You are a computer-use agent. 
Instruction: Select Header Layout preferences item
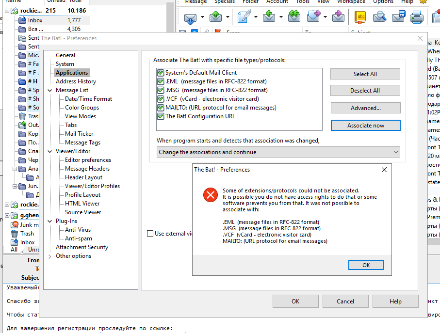coord(83,177)
